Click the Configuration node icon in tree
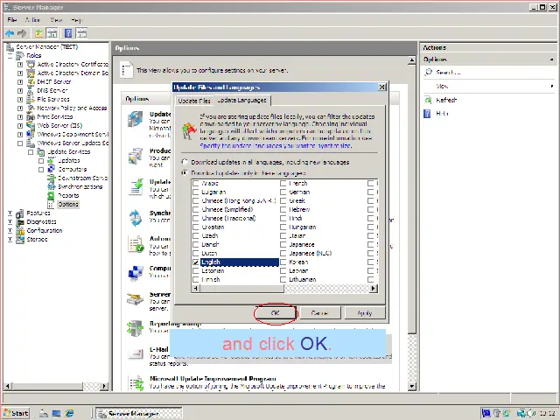560x420 pixels. pyautogui.click(x=20, y=231)
